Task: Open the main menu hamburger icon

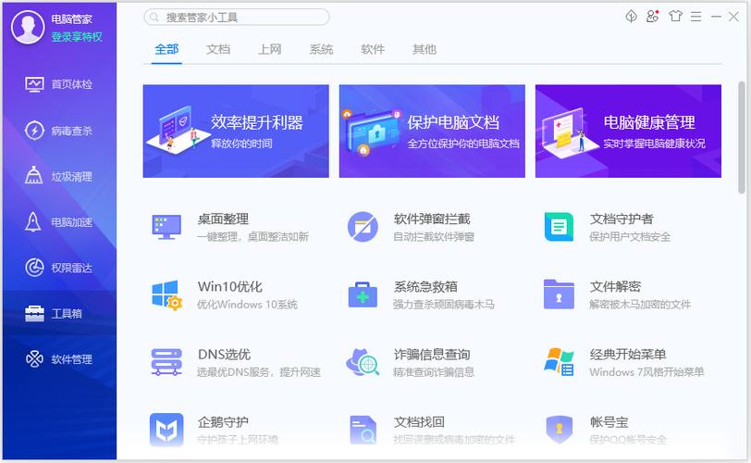Action: pos(696,17)
